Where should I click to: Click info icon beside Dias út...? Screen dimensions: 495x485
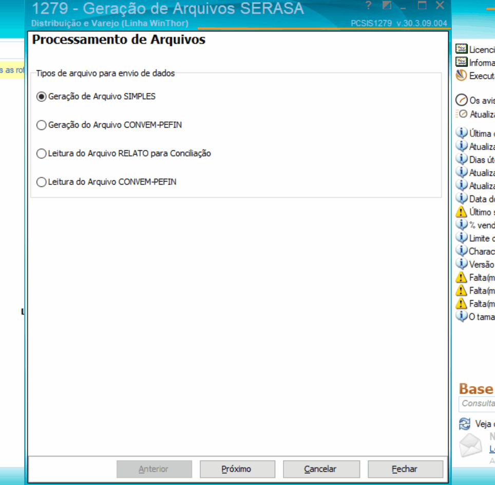pyautogui.click(x=462, y=159)
